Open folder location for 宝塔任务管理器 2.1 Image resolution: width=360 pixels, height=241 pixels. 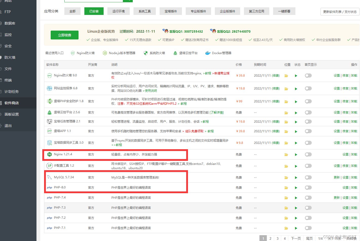click(286, 122)
